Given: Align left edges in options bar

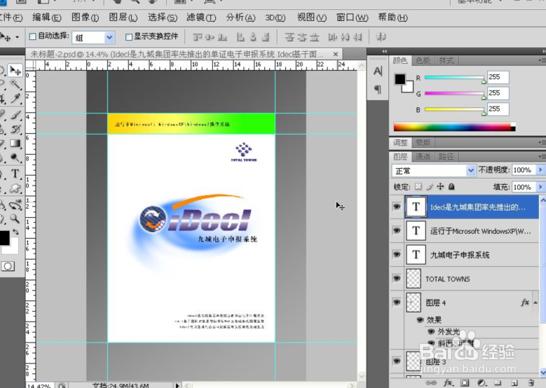Looking at the screenshot, I should 240,37.
